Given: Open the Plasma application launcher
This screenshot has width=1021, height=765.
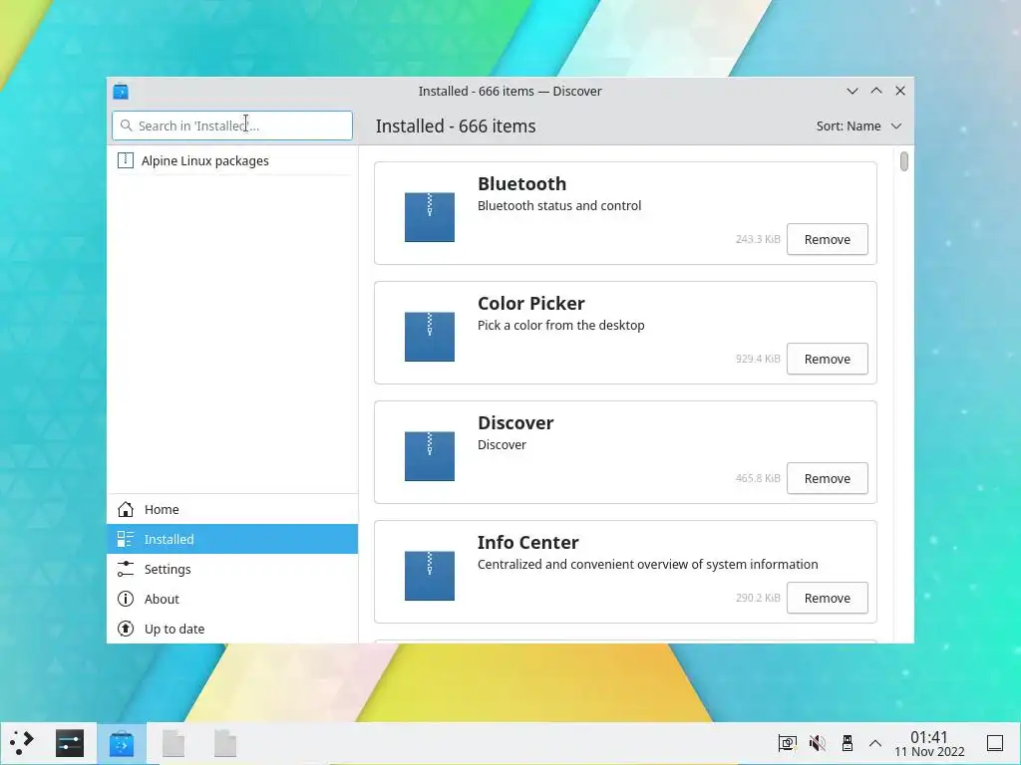Looking at the screenshot, I should click(22, 743).
